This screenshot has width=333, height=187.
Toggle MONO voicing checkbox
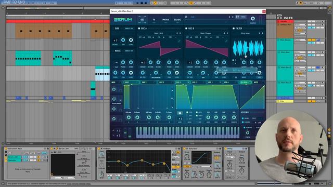click(x=243, y=118)
